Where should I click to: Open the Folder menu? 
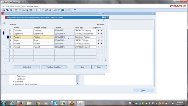[x=18, y=6]
